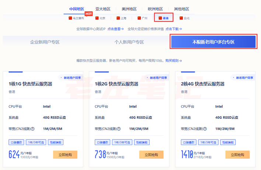Viewport: 261px width, 170px height.
Task: Open the 欧洲地区 tab
Action: 155,9
